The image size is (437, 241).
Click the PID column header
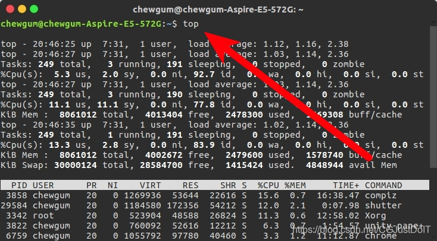pyautogui.click(x=19, y=185)
